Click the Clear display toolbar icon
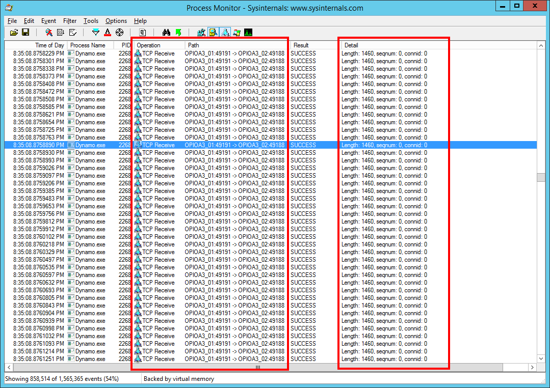 [x=72, y=33]
